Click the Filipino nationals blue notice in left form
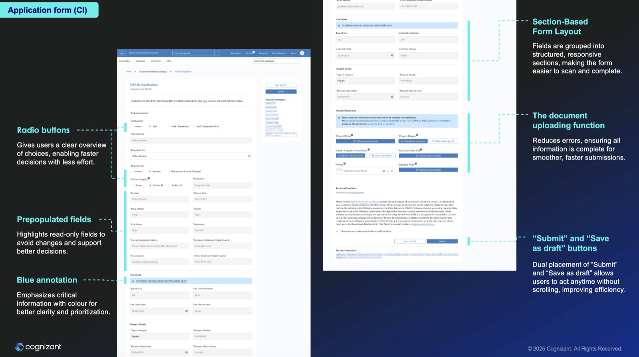This screenshot has height=357, width=639. [x=191, y=281]
